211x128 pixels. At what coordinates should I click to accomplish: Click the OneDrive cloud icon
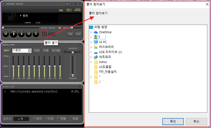coord(96,32)
